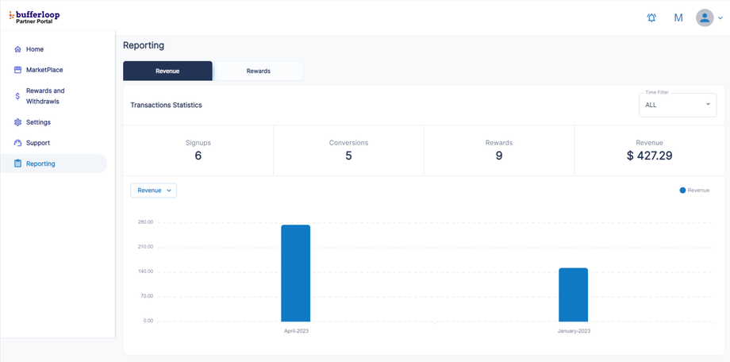Viewport: 730px width, 362px height.
Task: Click the Transactions Statistics heading
Action: pos(166,105)
